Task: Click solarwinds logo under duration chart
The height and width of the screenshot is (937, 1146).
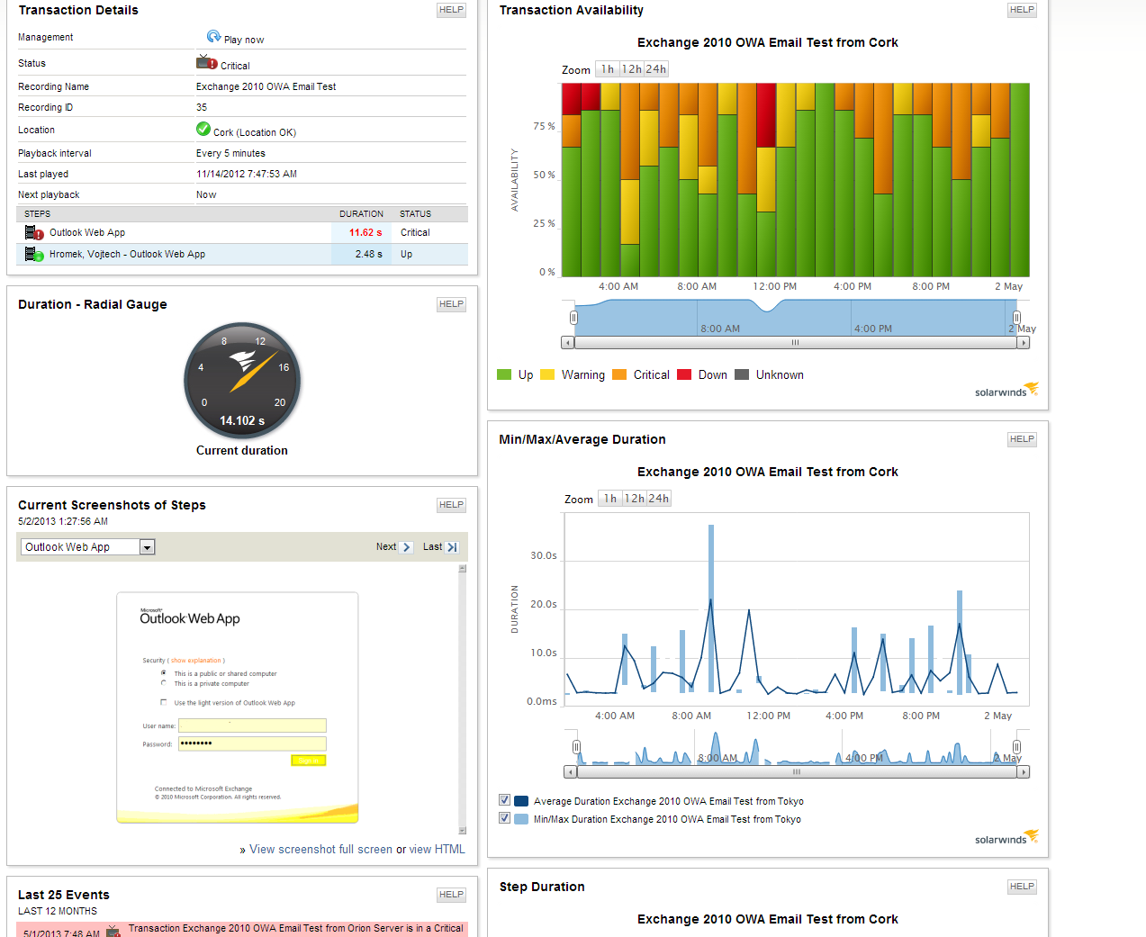Action: coord(1006,837)
